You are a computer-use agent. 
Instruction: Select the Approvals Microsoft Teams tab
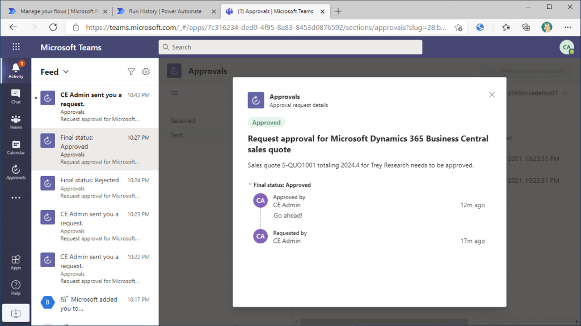275,11
